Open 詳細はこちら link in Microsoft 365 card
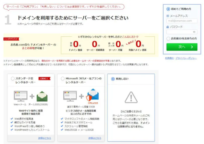This screenshot has height=144, width=204. pos(95,138)
